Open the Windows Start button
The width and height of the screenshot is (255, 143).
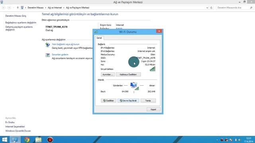coord(4,139)
